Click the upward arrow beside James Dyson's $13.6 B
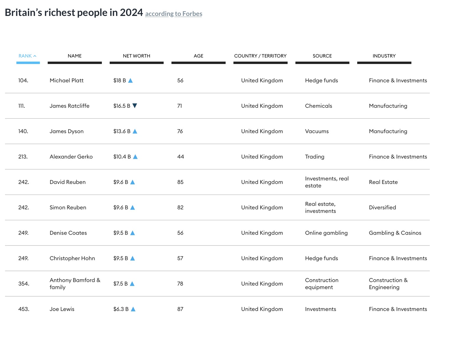Viewport: 454px width, 337px height. click(135, 131)
